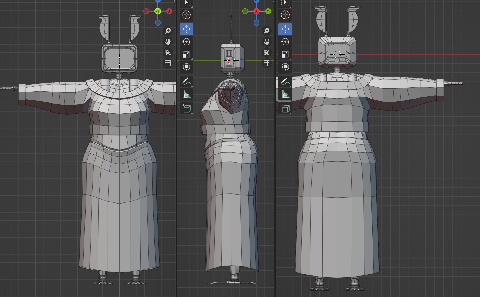This screenshot has width=480, height=297.
Task: Select the Annotate pencil tool in the middle viewport
Action: [x=186, y=82]
